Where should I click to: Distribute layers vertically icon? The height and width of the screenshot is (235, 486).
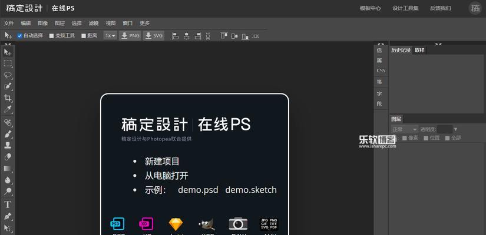(x=208, y=36)
